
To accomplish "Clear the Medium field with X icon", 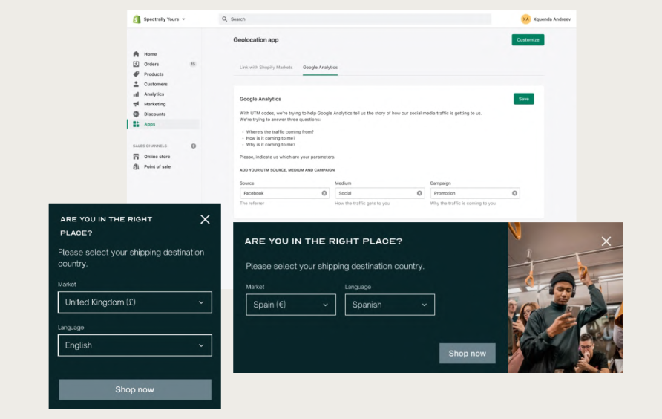I will (419, 193).
